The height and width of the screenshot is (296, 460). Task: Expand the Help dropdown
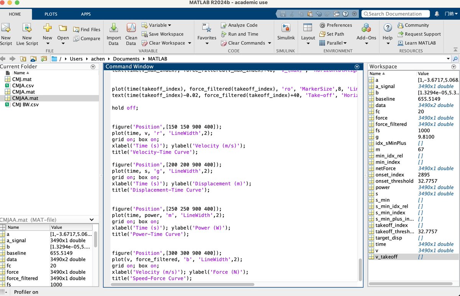tap(388, 43)
